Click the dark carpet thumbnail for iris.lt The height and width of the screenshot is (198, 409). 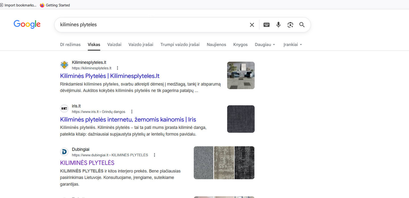coord(241,119)
